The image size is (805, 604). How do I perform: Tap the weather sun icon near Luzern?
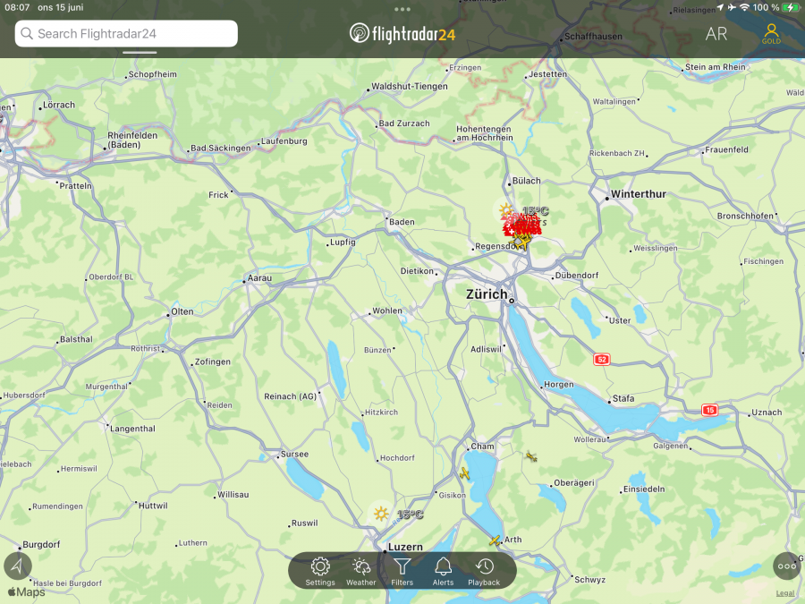pos(382,514)
